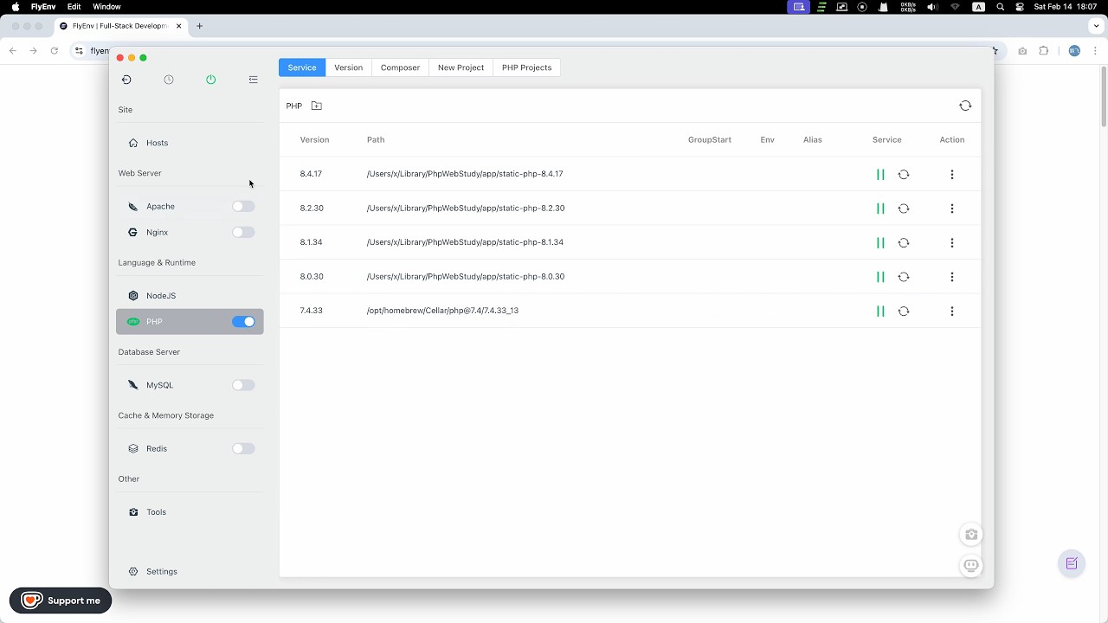Screen dimensions: 1108x623
Task: Open the Composer tab
Action: pyautogui.click(x=400, y=67)
